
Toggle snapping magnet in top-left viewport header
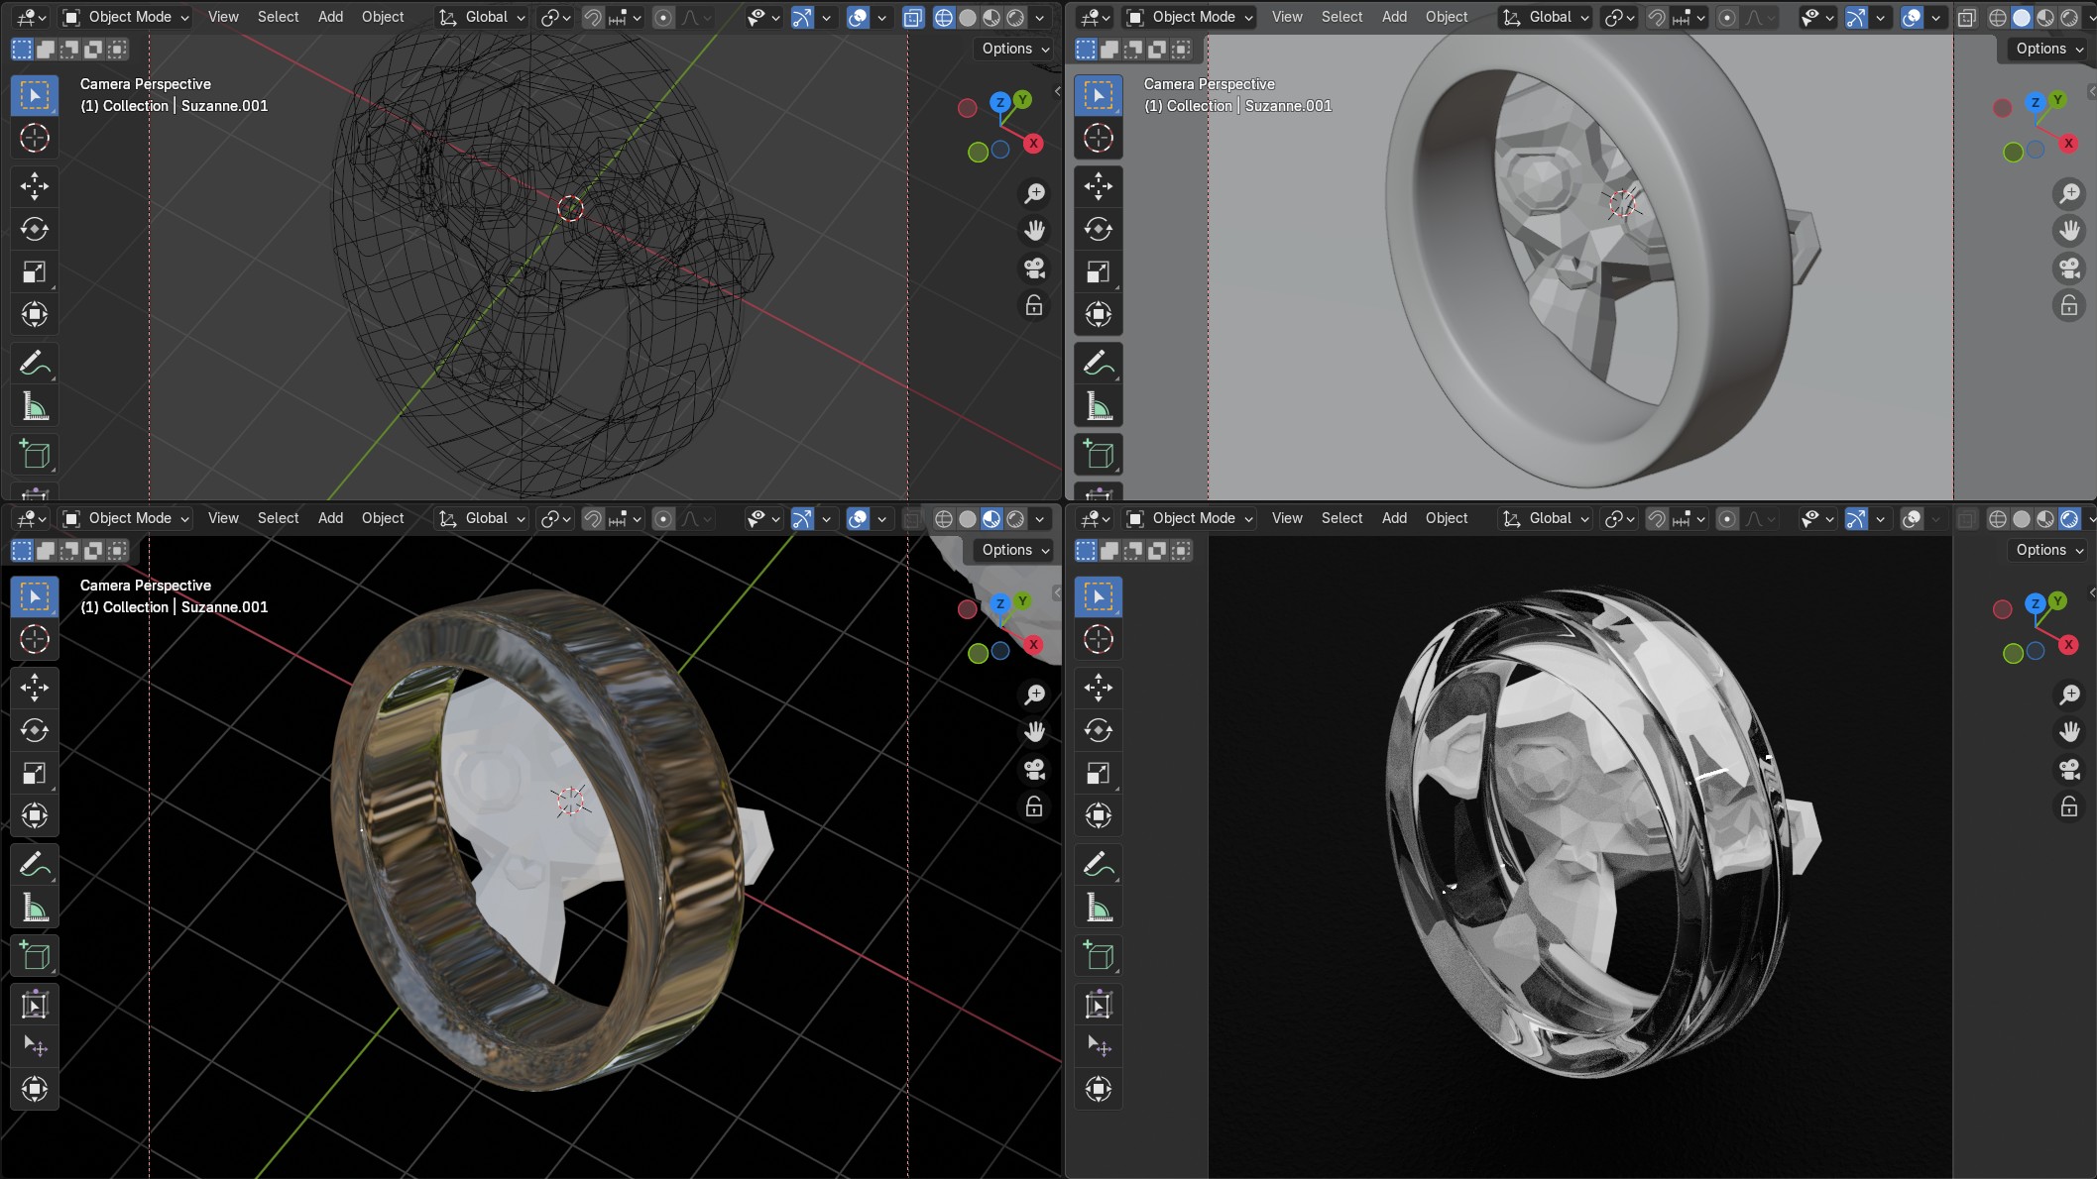pyautogui.click(x=592, y=17)
